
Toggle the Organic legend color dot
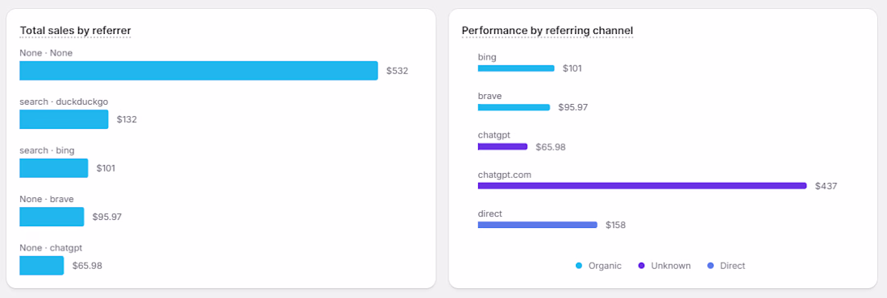pos(578,266)
